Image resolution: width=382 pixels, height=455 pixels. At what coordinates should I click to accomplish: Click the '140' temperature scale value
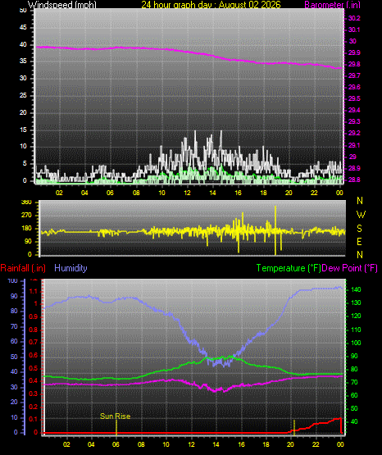(x=356, y=289)
